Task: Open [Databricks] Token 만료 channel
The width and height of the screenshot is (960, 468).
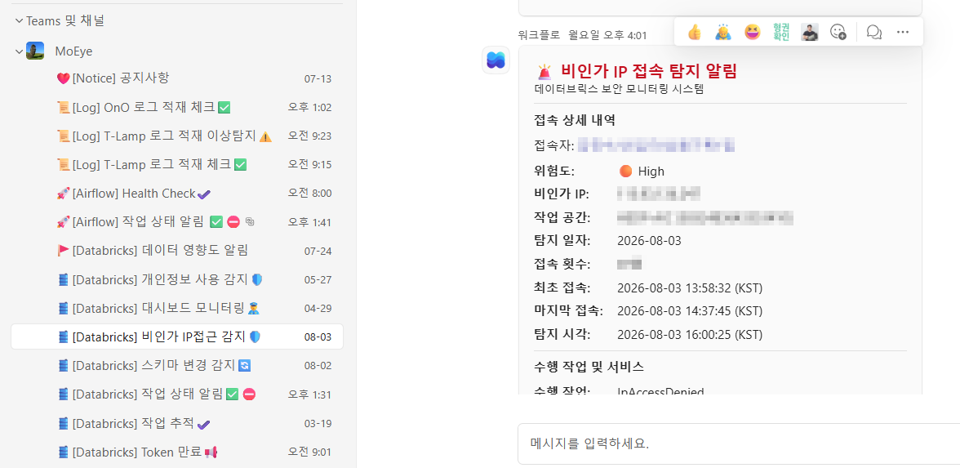Action: tap(177, 452)
